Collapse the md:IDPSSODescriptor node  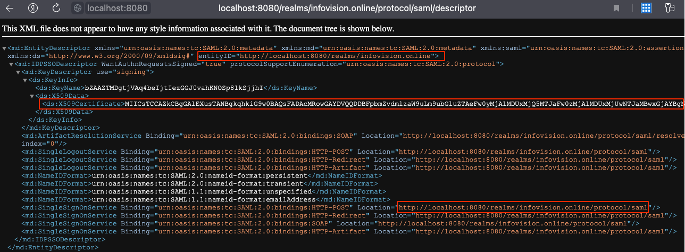pos(12,64)
